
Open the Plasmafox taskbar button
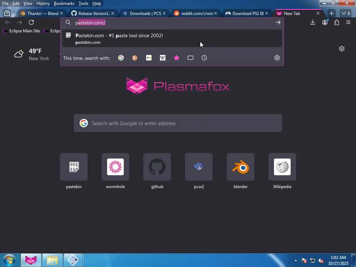[31, 260]
